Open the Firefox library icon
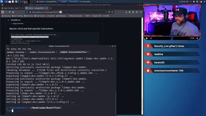The height and width of the screenshot is (116, 206). click(x=130, y=12)
